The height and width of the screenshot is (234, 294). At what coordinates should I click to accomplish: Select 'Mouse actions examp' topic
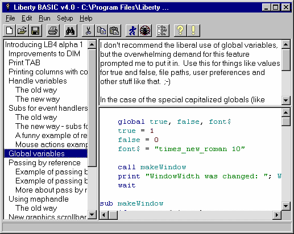pos(51,145)
